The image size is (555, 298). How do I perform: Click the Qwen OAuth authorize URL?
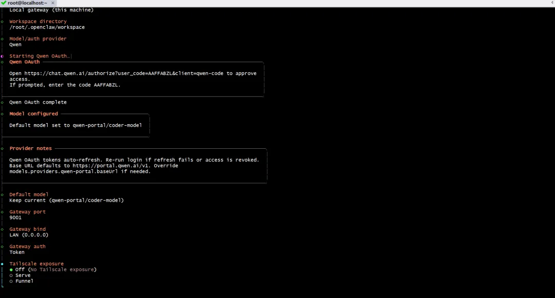point(124,73)
